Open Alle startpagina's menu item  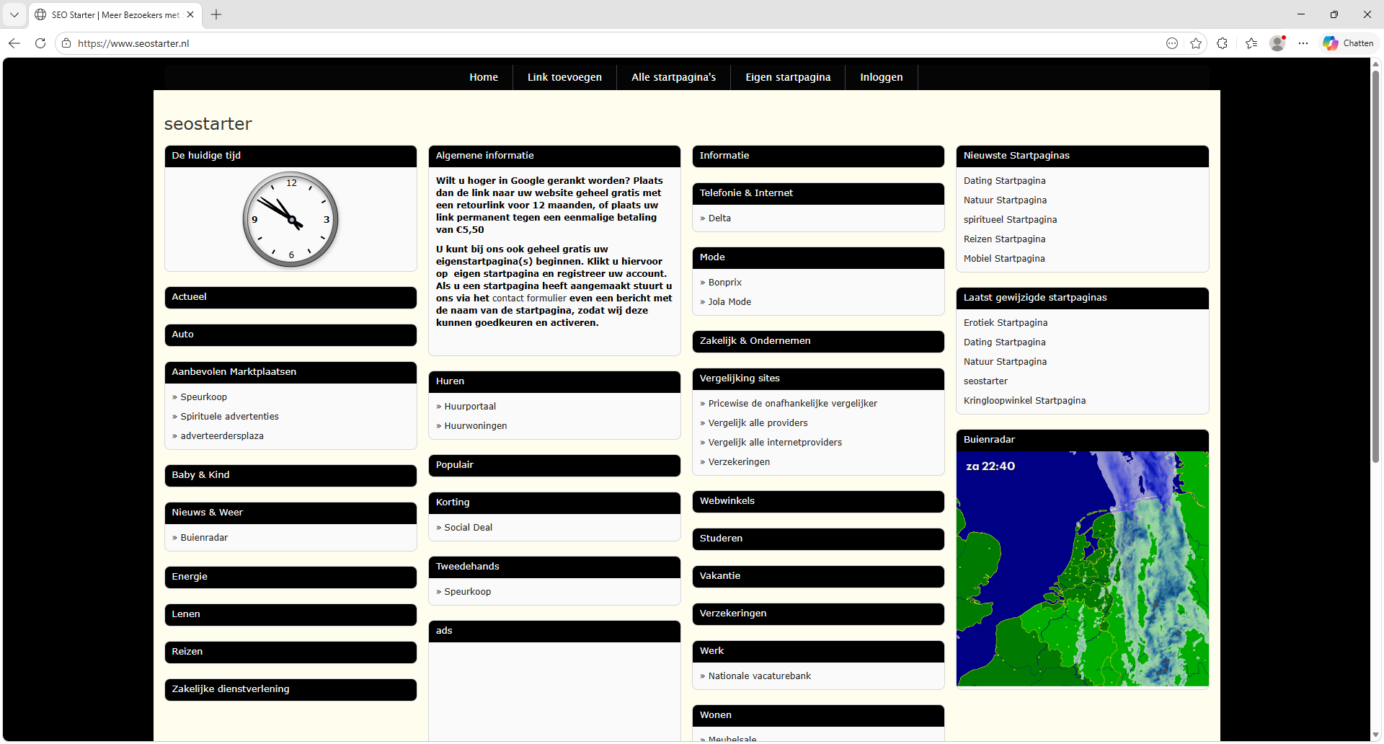click(x=673, y=77)
